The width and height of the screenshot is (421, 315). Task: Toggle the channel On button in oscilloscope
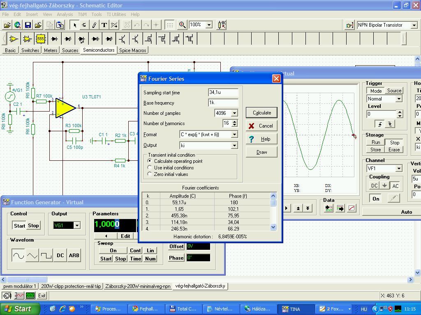376,199
